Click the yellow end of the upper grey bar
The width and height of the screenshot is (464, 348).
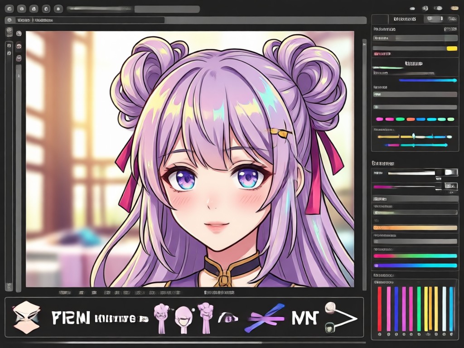452,48
